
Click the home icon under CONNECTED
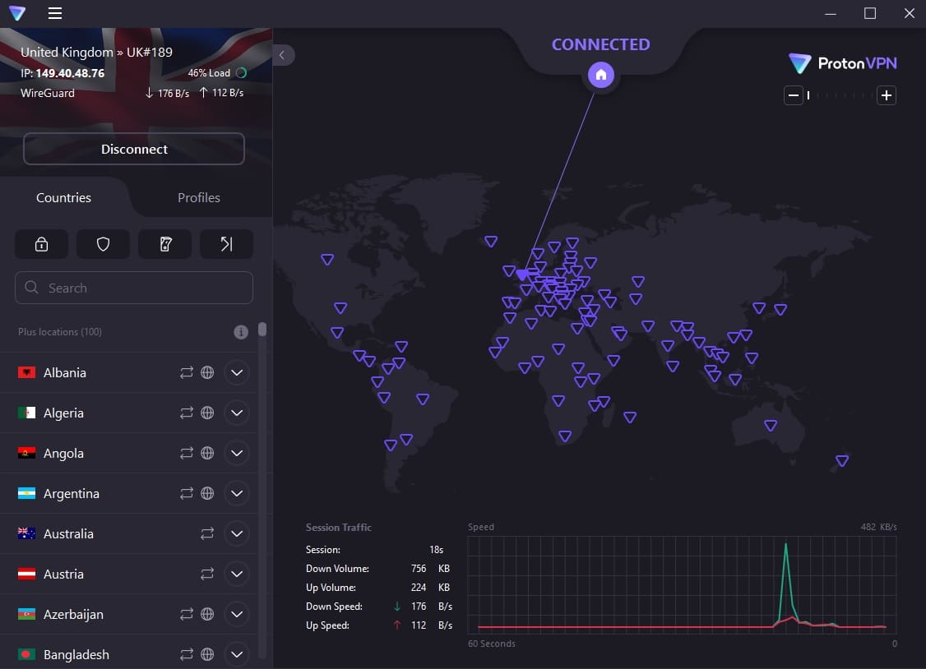pyautogui.click(x=600, y=75)
